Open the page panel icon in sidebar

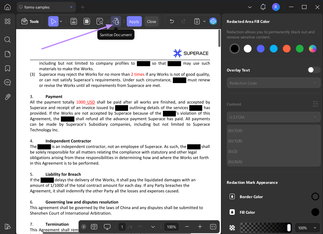coord(8,54)
